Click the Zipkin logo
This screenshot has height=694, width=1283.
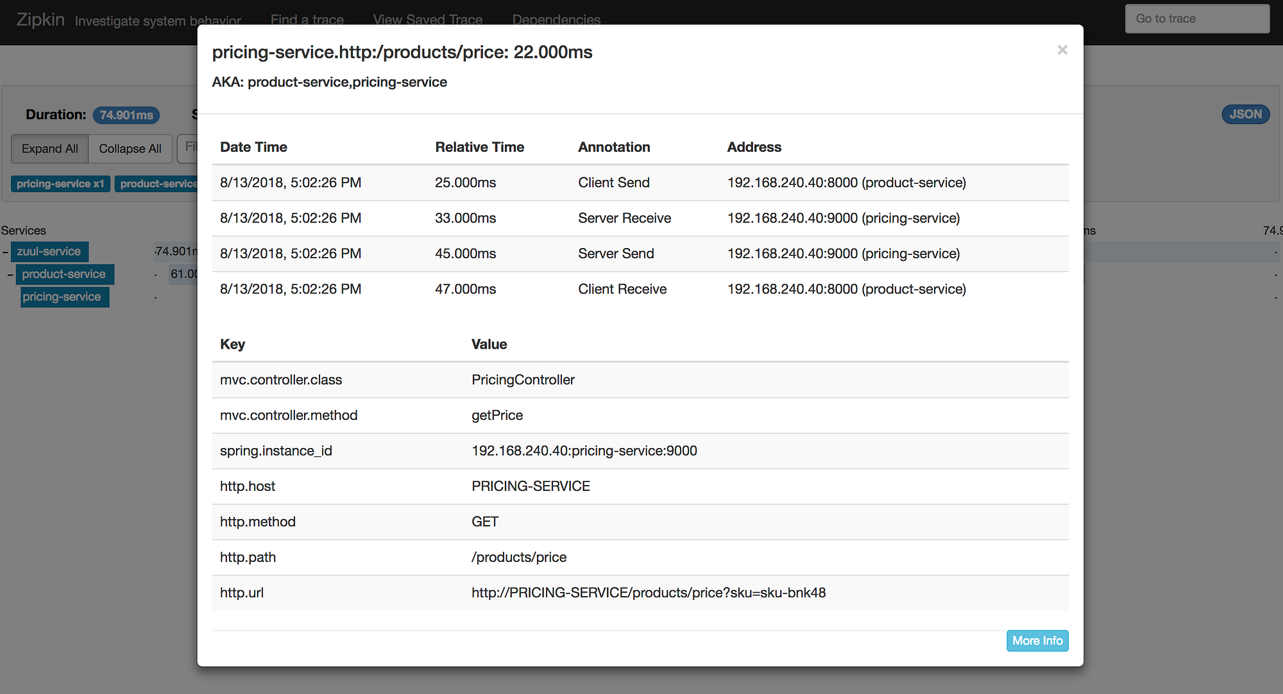40,19
